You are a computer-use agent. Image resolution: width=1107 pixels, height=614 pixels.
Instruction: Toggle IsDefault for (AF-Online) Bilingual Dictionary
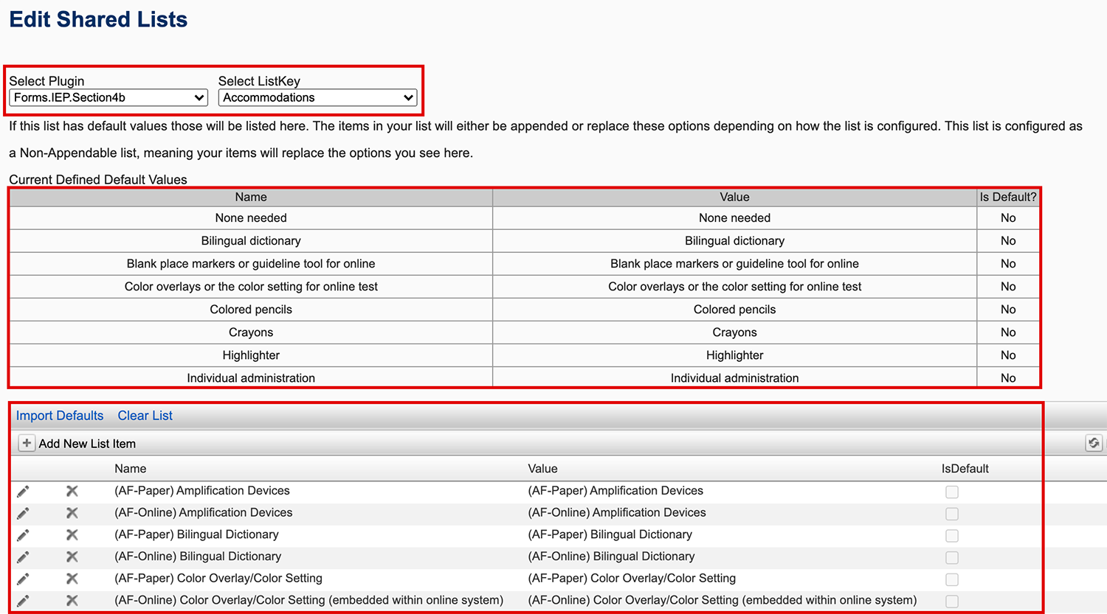point(952,557)
